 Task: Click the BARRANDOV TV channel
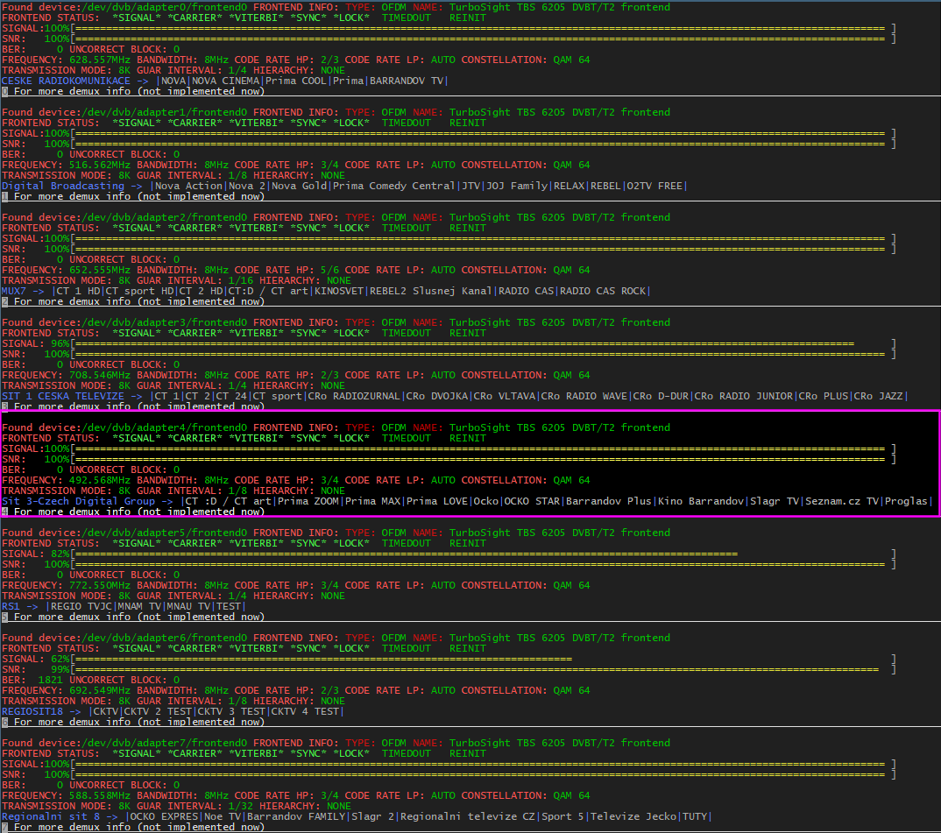pos(407,81)
